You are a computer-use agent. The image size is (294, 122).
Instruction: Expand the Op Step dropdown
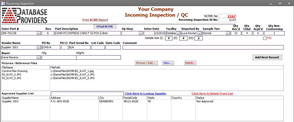pos(141,33)
